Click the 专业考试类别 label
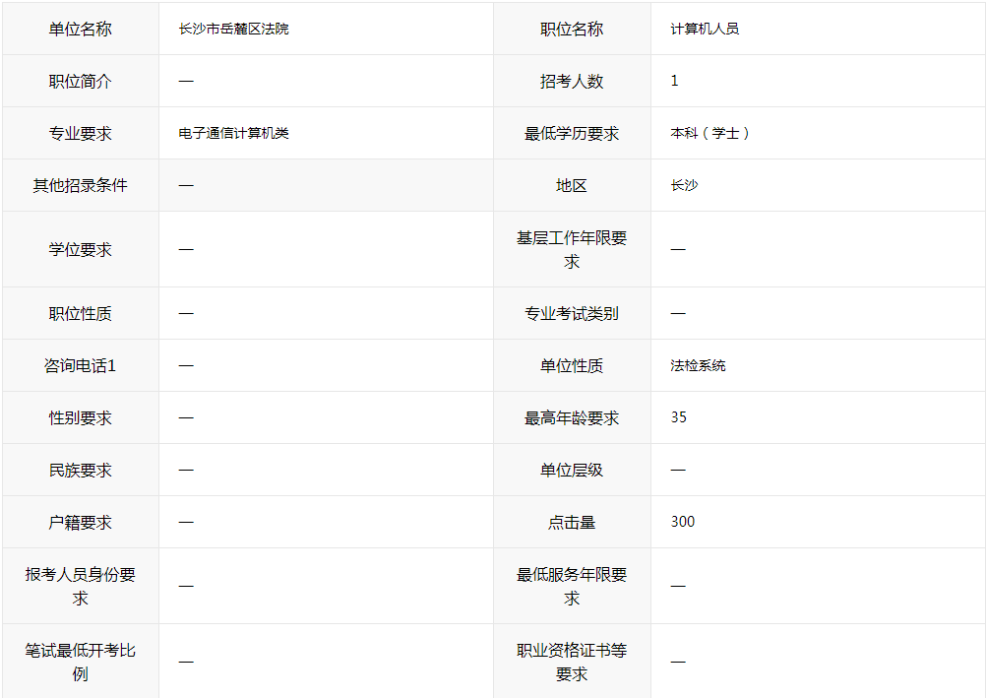Image resolution: width=986 pixels, height=698 pixels. [x=572, y=313]
